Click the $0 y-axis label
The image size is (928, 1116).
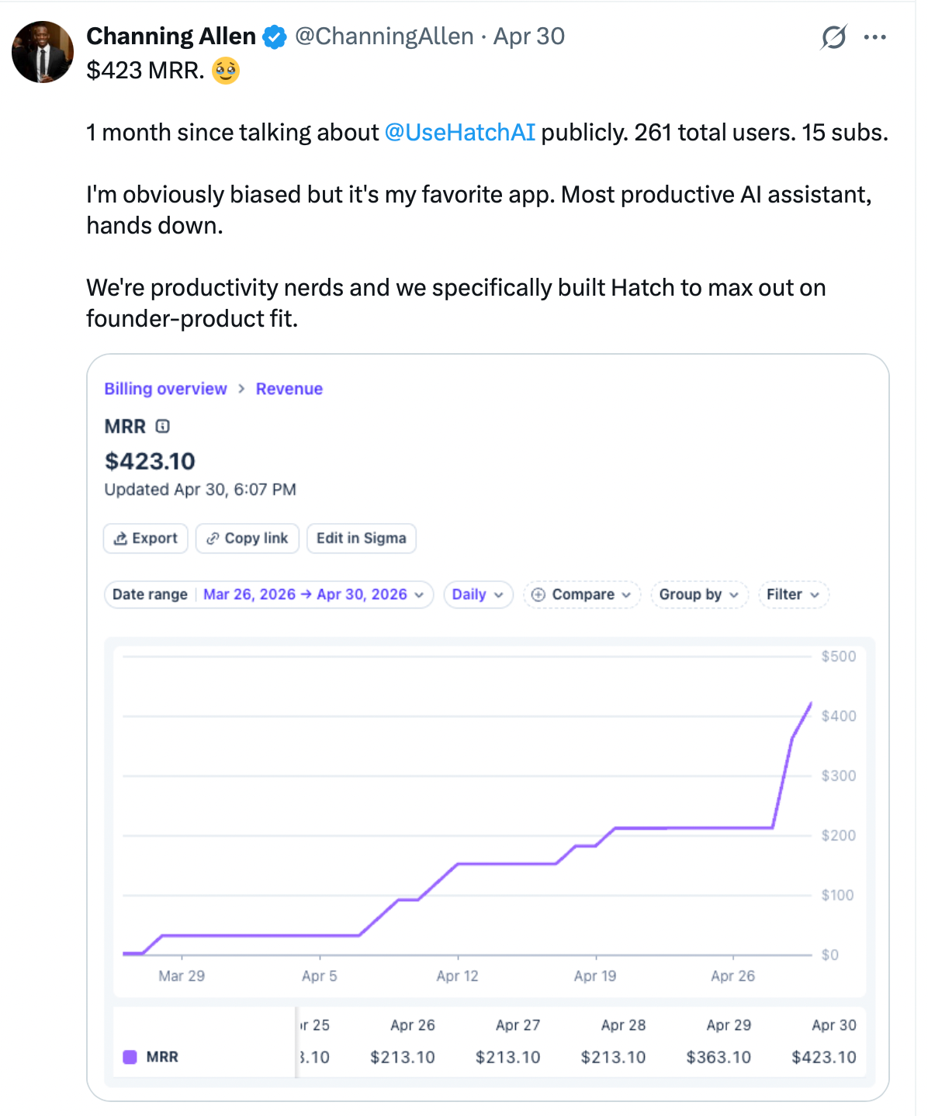pyautogui.click(x=830, y=955)
